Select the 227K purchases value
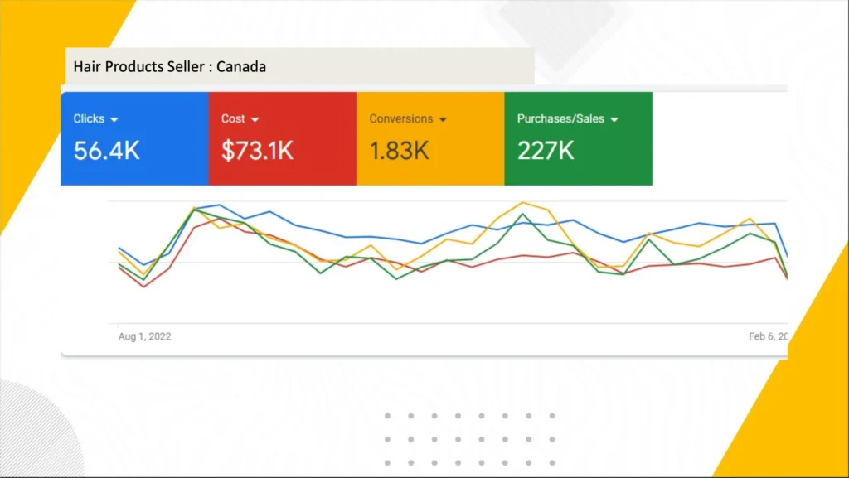The width and height of the screenshot is (849, 478). click(546, 151)
